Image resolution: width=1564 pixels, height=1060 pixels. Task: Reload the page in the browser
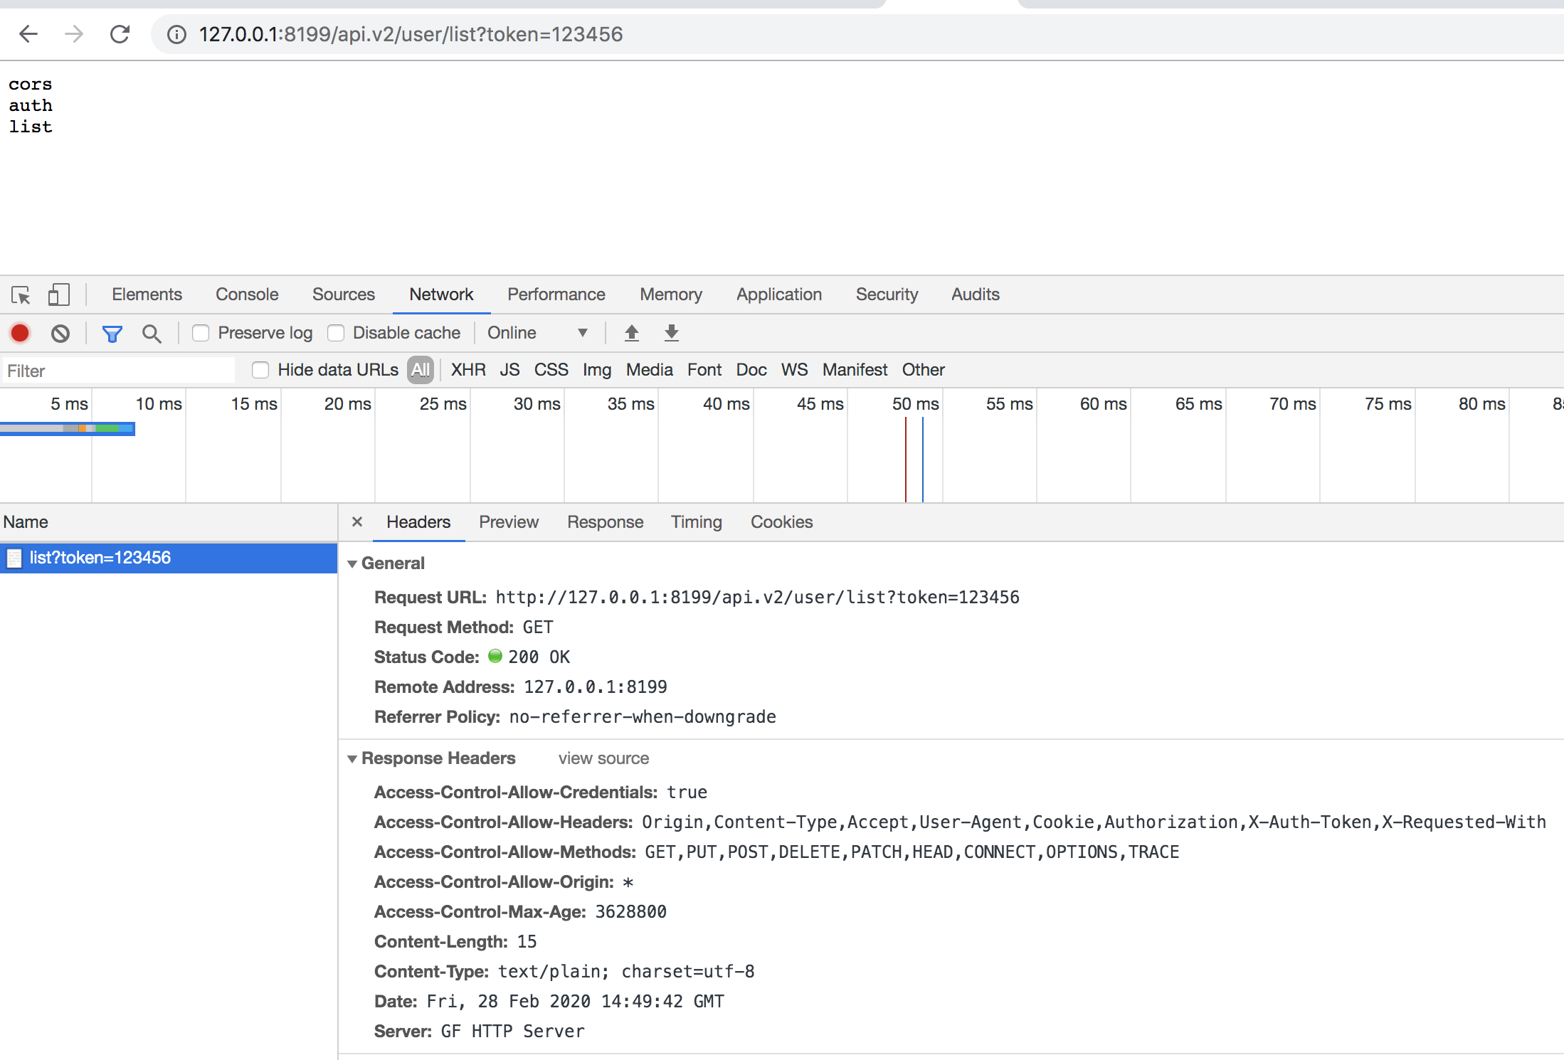click(120, 34)
